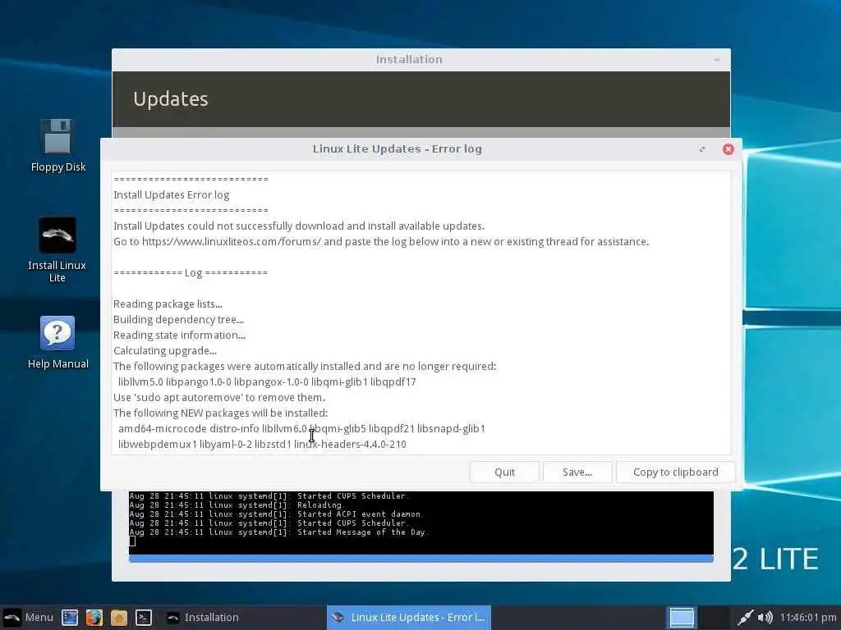Select the first workspace in the pager

coord(682,617)
